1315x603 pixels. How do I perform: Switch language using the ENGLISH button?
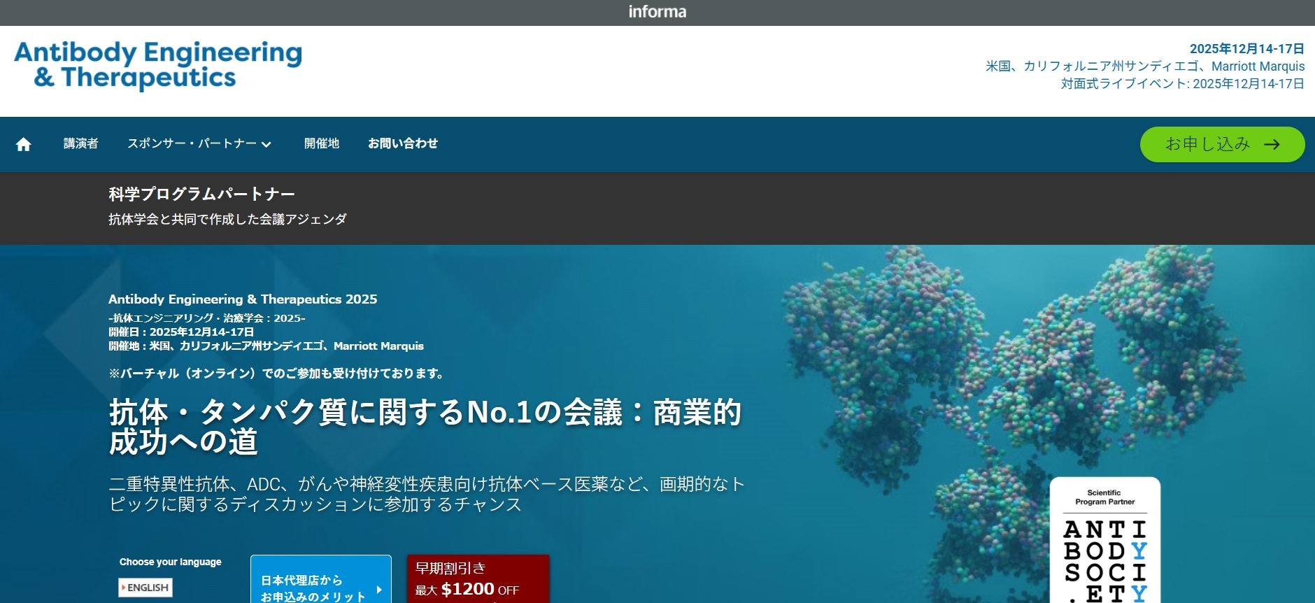(x=145, y=588)
